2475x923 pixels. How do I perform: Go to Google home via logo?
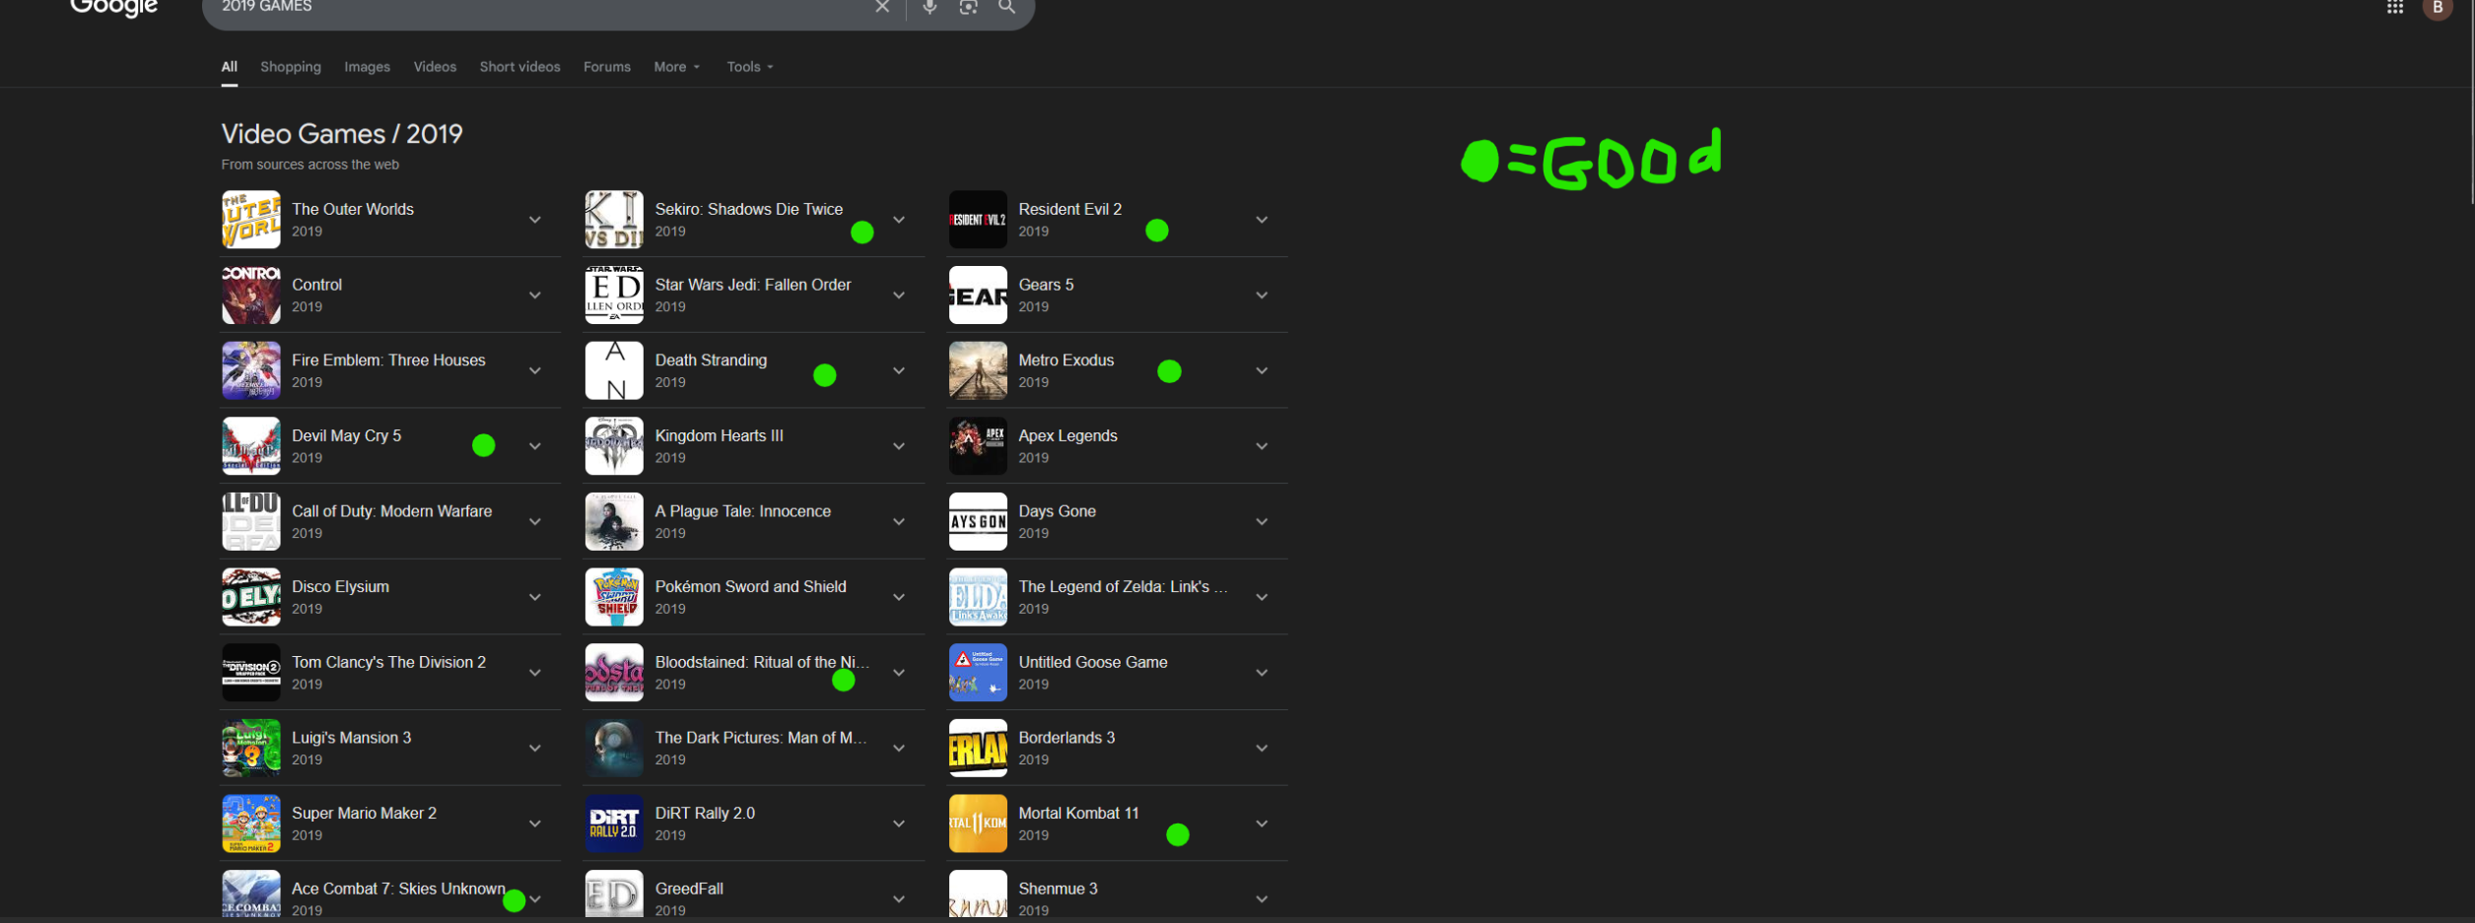(x=114, y=9)
